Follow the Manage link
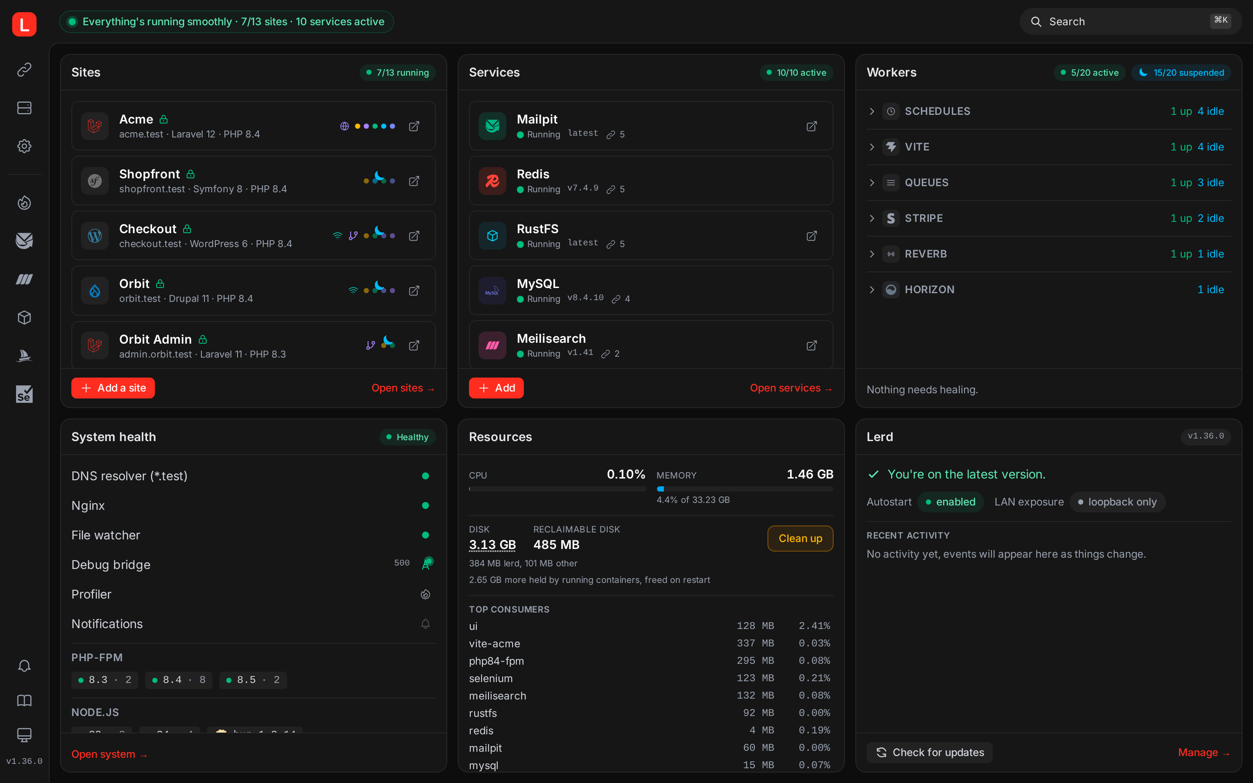 [x=1204, y=753]
